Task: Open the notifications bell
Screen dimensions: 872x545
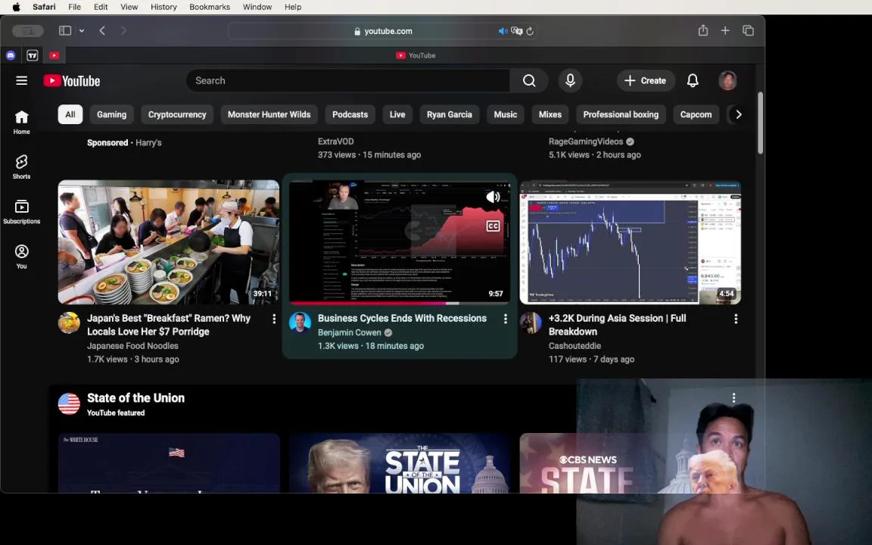Action: 693,81
